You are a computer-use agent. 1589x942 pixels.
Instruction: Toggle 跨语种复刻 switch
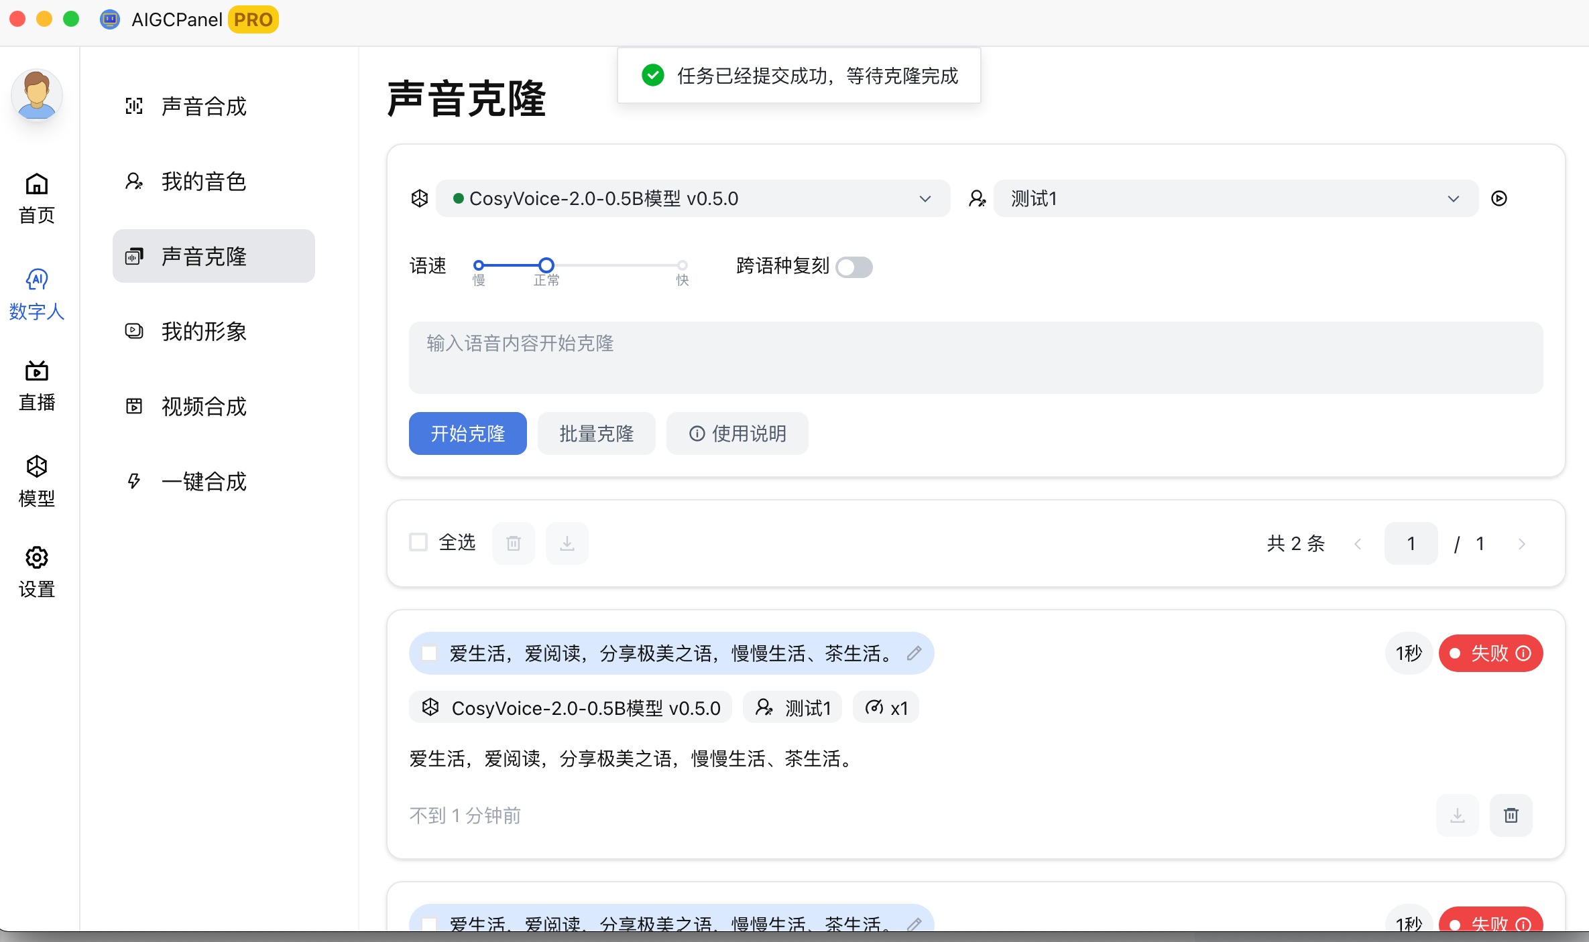tap(854, 267)
